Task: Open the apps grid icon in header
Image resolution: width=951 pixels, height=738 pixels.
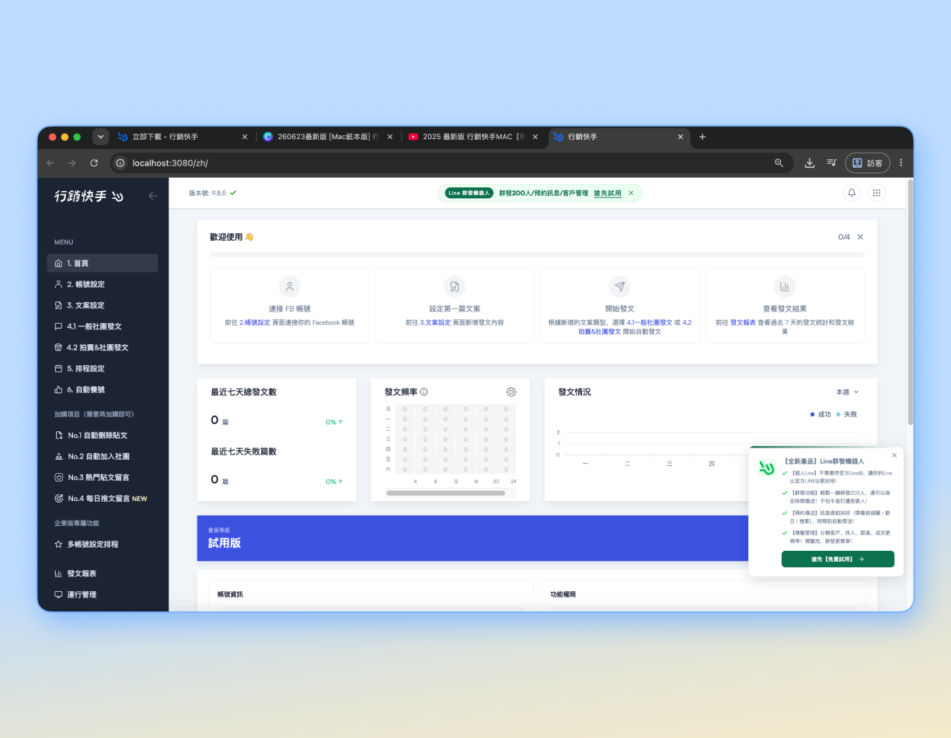Action: pyautogui.click(x=877, y=193)
